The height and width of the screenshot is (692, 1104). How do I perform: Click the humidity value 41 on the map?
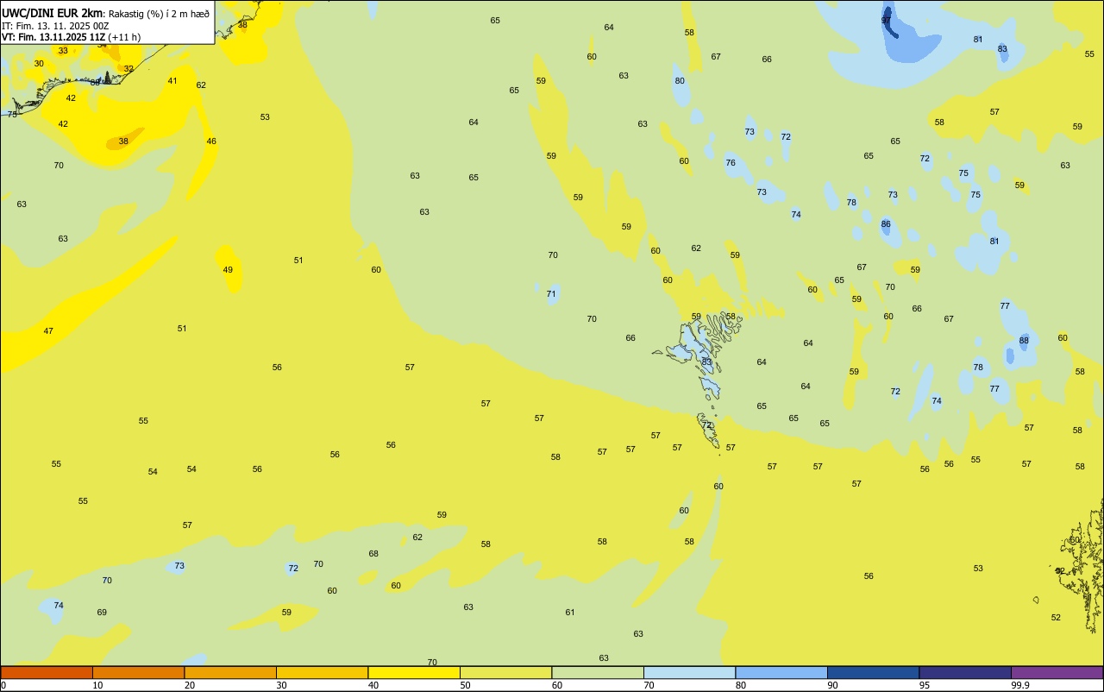[x=172, y=81]
